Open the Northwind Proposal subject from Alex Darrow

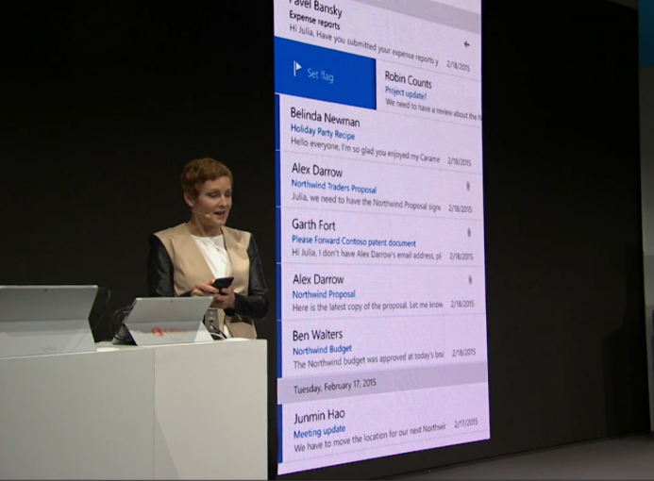click(324, 294)
